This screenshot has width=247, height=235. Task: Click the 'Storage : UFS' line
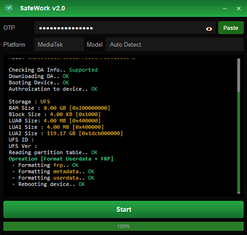click(29, 102)
